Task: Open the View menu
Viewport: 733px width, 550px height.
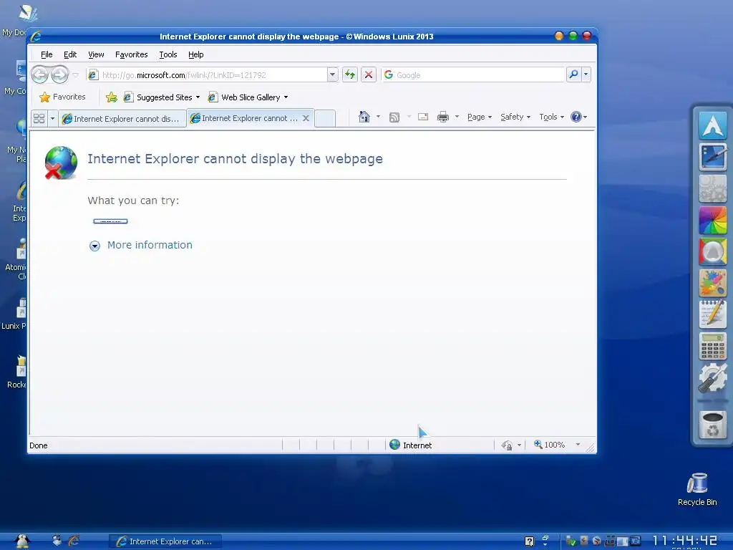Action: pos(96,54)
